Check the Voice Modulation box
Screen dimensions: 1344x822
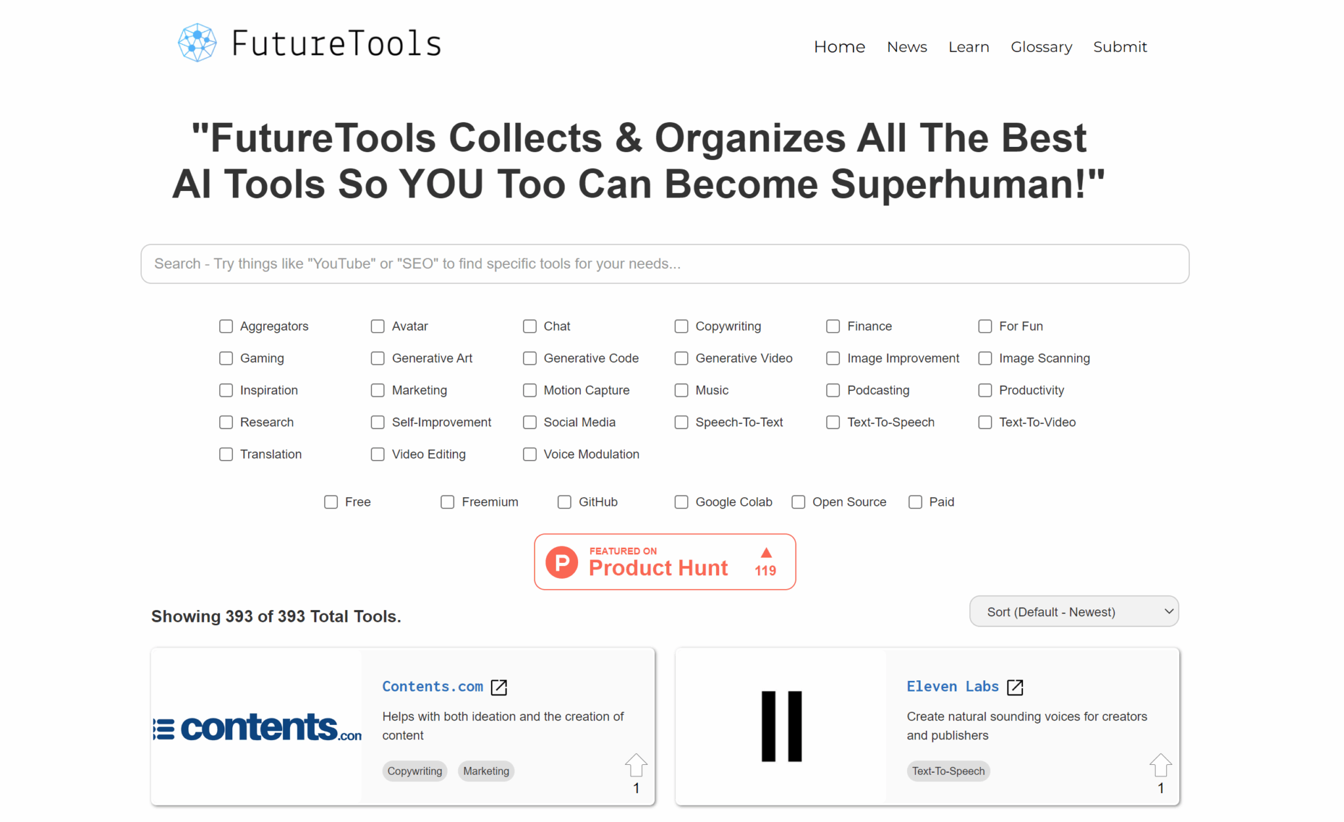pos(530,455)
